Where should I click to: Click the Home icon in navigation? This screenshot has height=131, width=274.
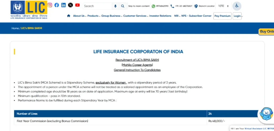click(x=69, y=16)
